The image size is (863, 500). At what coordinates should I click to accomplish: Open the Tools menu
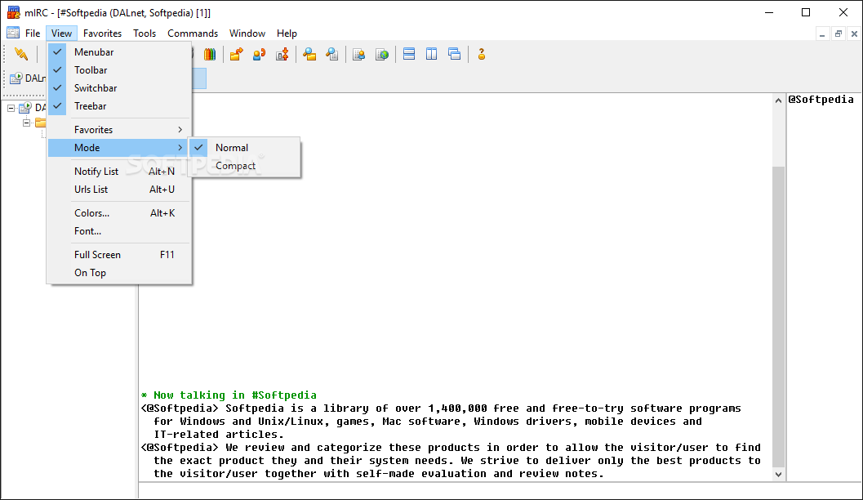pos(145,33)
